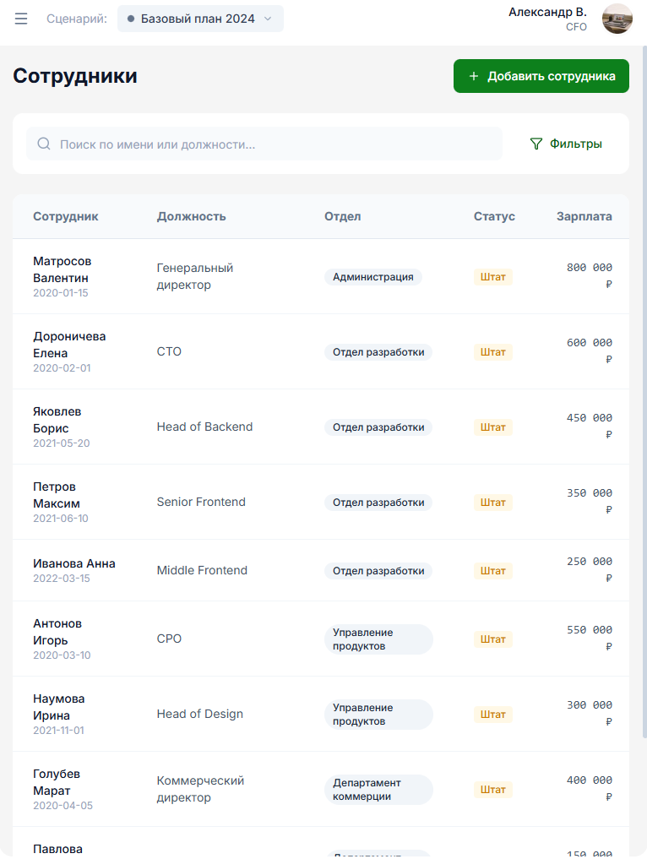Click Департамент коммерции tag for Голубев Марат

[378, 790]
